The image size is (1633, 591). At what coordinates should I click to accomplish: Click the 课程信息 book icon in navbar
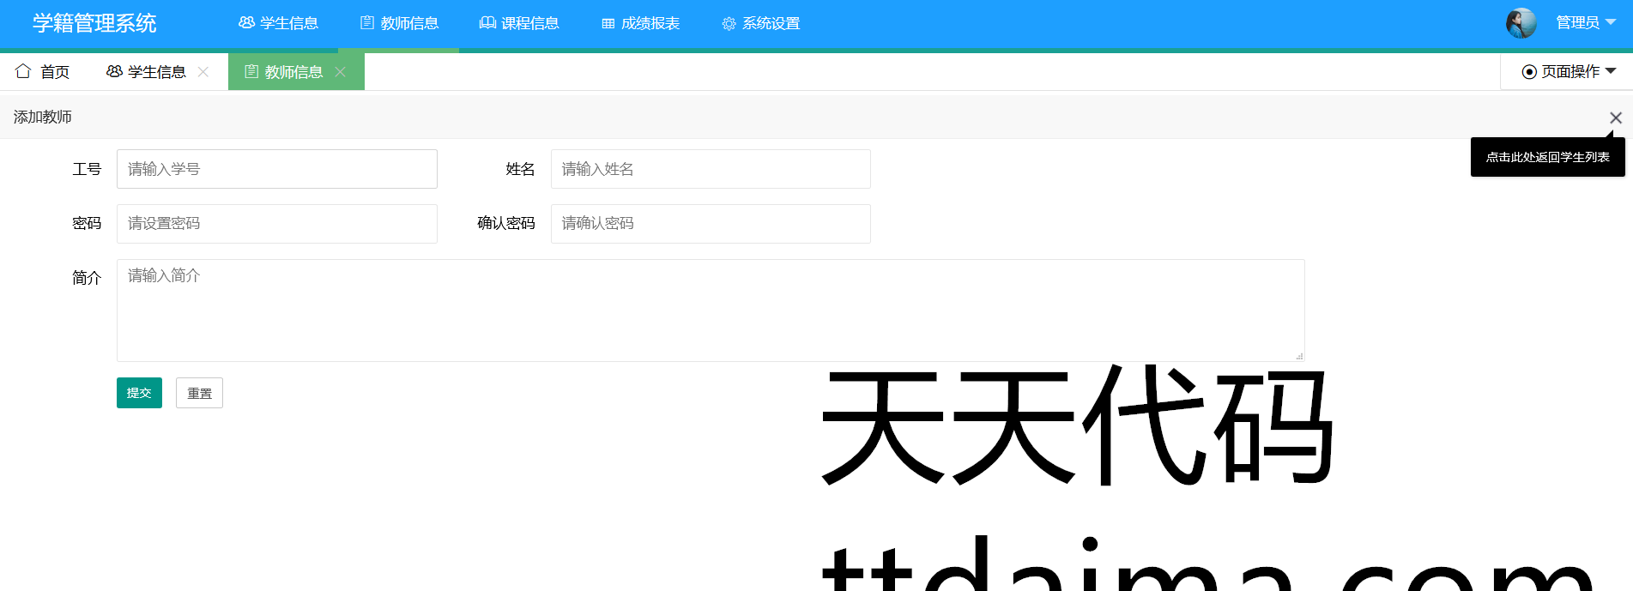pyautogui.click(x=487, y=23)
